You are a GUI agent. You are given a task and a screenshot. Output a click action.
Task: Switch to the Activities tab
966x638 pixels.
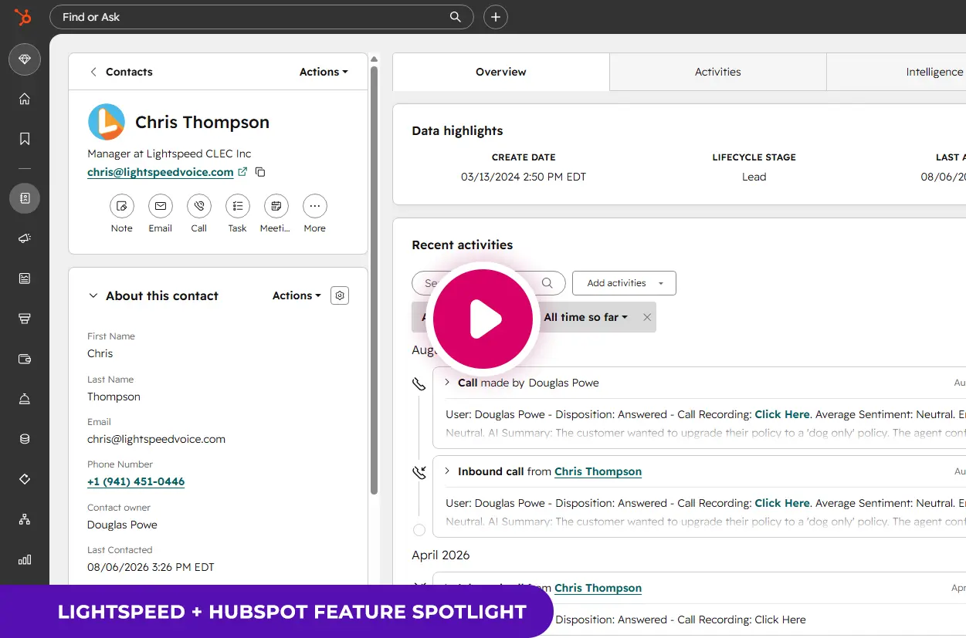(718, 72)
